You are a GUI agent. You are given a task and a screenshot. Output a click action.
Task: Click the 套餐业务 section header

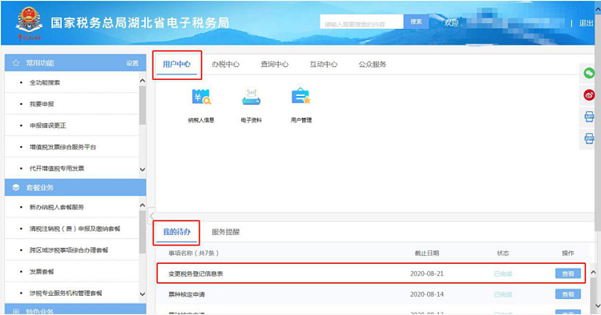(x=75, y=188)
